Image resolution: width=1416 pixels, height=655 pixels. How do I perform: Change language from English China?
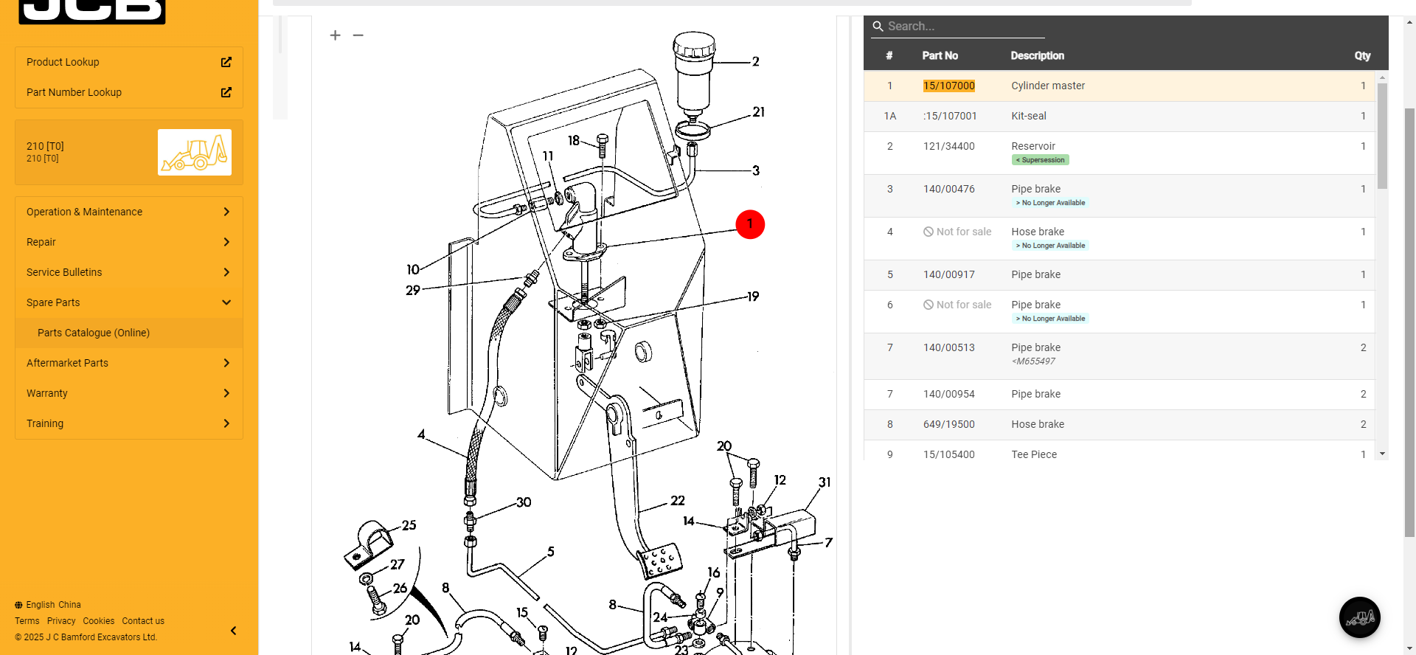[49, 605]
